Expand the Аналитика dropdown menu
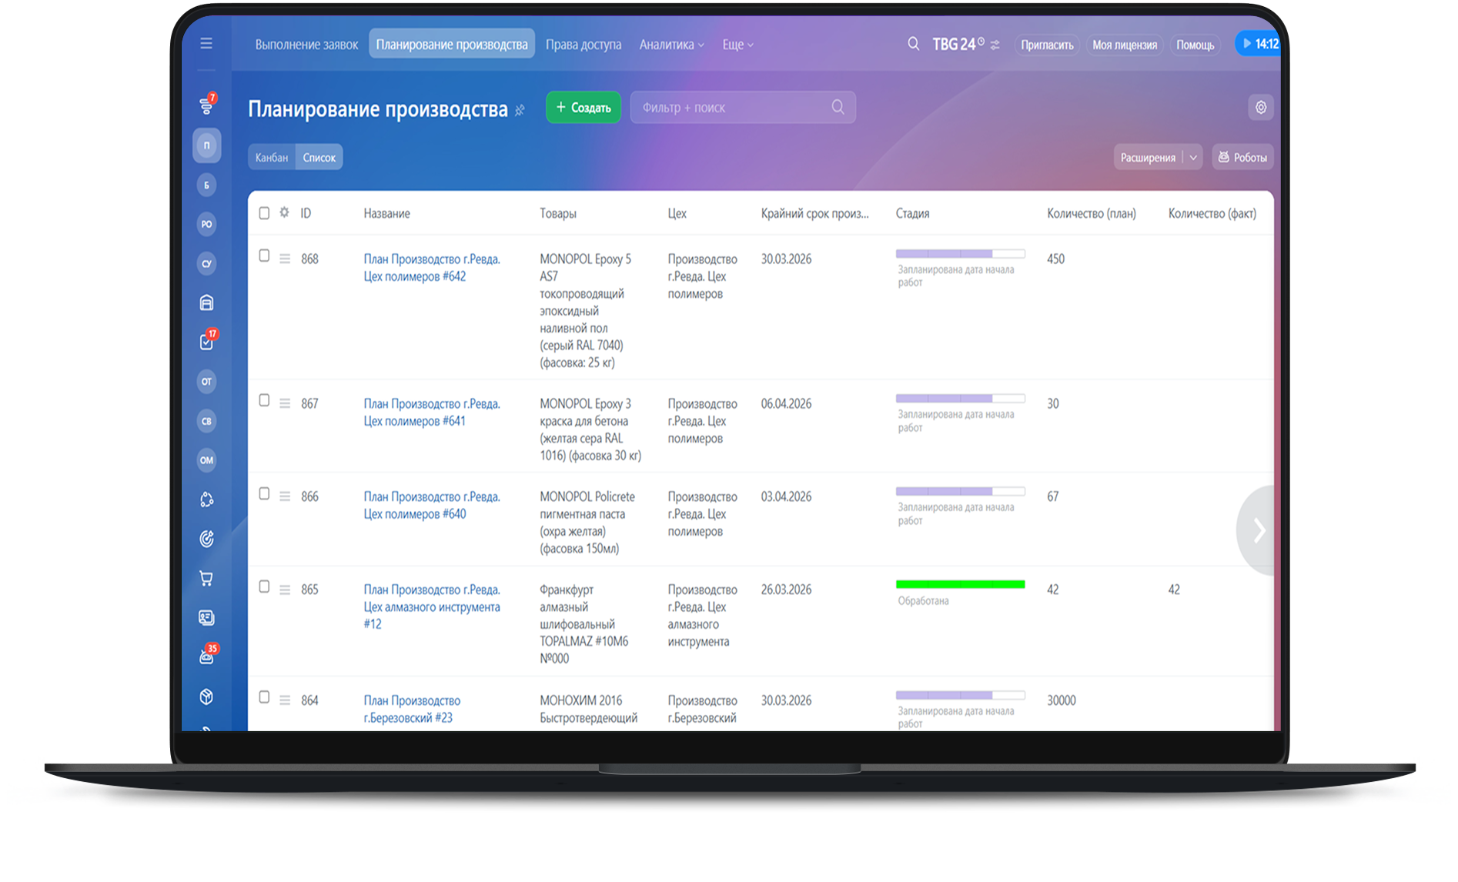This screenshot has width=1458, height=882. point(671,45)
